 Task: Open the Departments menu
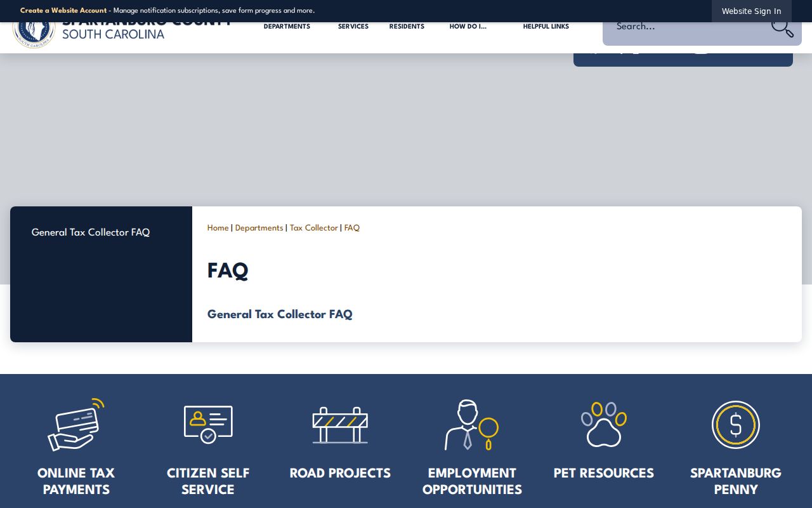click(x=287, y=27)
